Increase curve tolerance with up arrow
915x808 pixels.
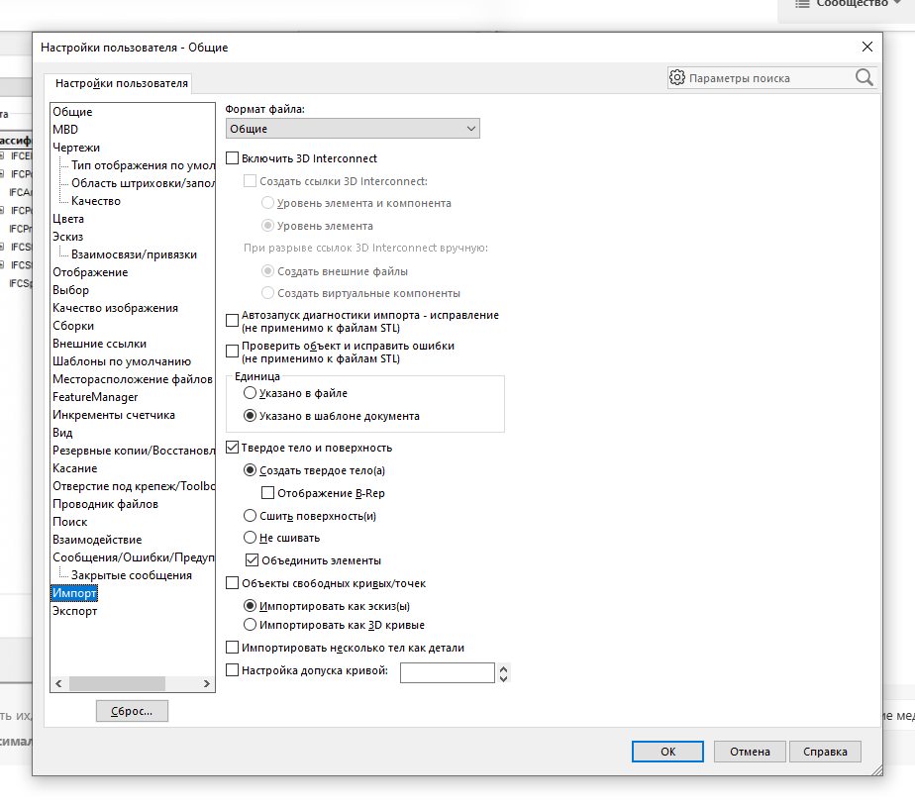(505, 668)
